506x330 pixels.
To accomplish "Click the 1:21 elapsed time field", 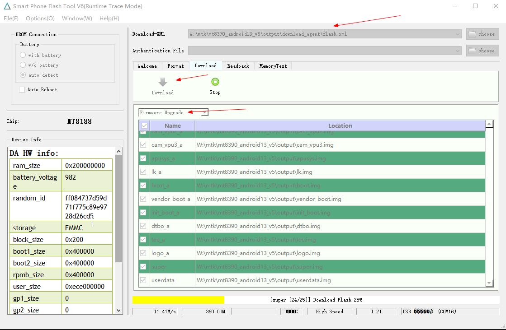I will pos(376,311).
